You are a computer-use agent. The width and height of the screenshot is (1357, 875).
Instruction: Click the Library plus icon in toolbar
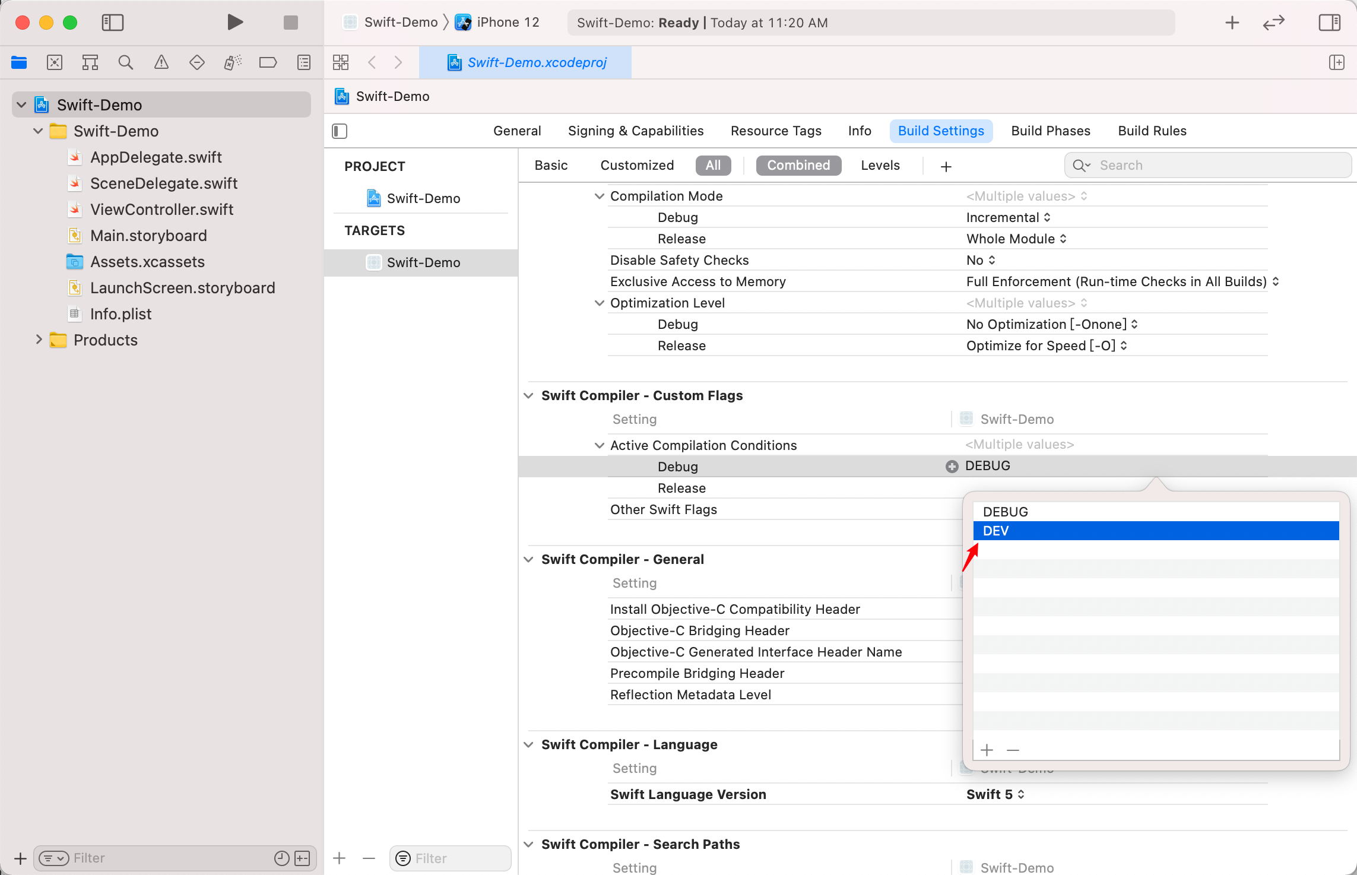coord(1232,23)
